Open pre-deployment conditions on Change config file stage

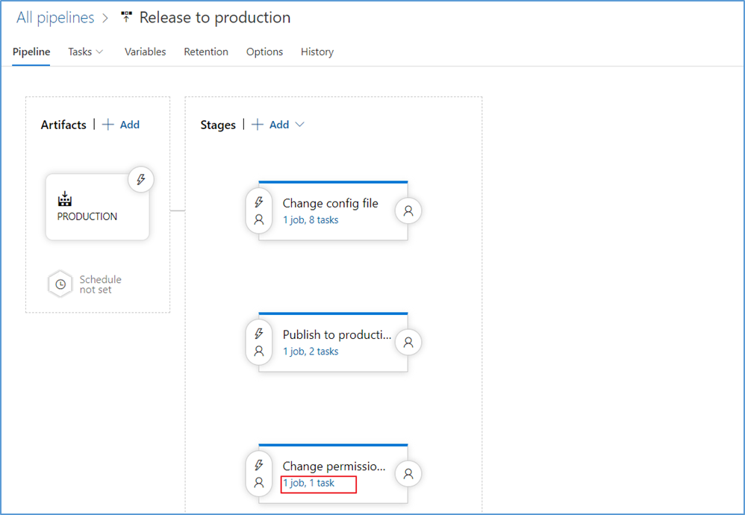click(x=259, y=211)
